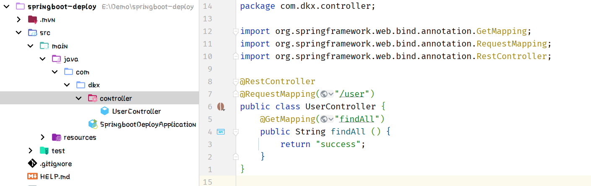This screenshot has height=186, width=591.
Task: Select UserController in project tree
Action: (136, 111)
